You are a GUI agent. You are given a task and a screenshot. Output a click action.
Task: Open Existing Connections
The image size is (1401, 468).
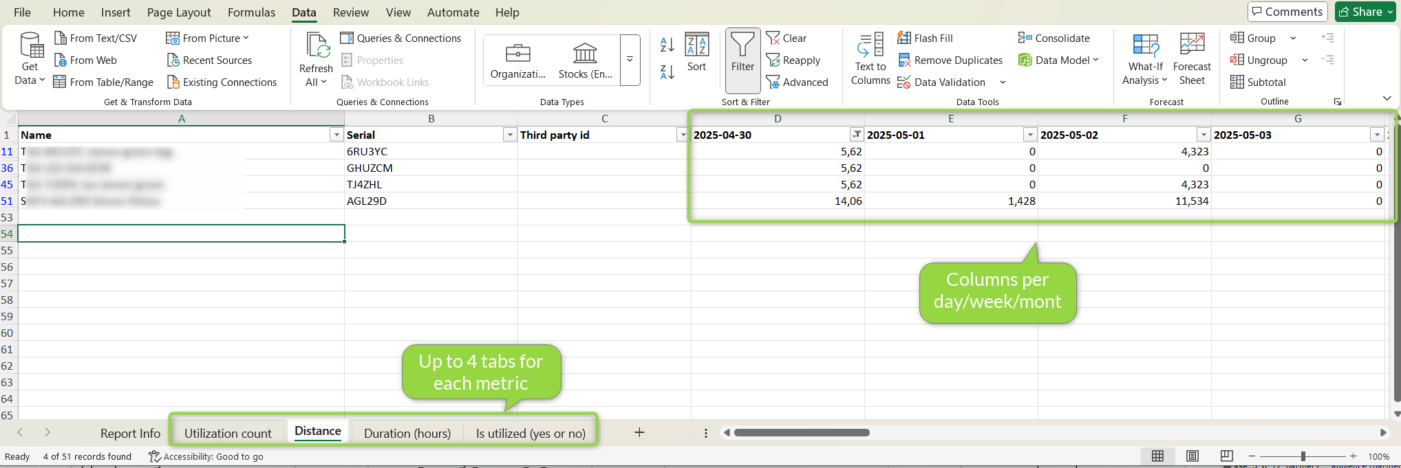222,82
